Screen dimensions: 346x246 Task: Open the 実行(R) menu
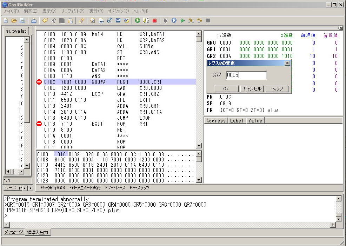click(x=96, y=11)
